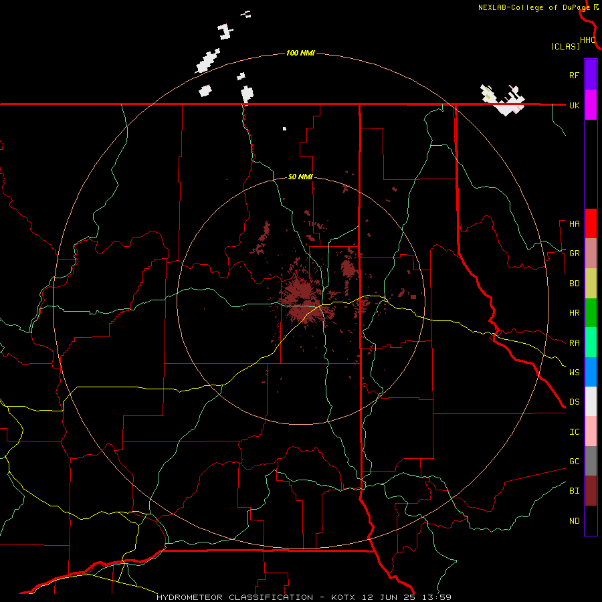Click the HR legend label
The image size is (602, 602).
click(x=574, y=313)
